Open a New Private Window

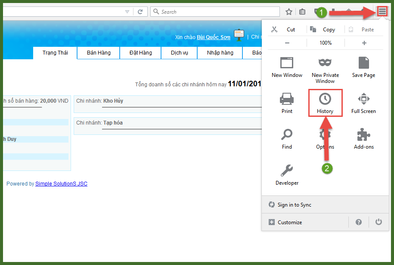pyautogui.click(x=325, y=63)
